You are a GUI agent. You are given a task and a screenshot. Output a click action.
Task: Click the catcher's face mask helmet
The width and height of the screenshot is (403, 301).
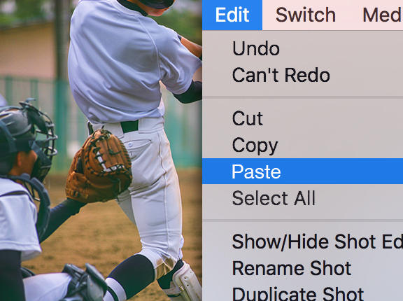tap(27, 136)
